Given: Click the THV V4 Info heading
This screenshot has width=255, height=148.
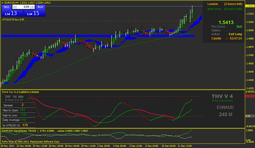Looking at the screenshot, I should pyautogui.click(x=14, y=97).
